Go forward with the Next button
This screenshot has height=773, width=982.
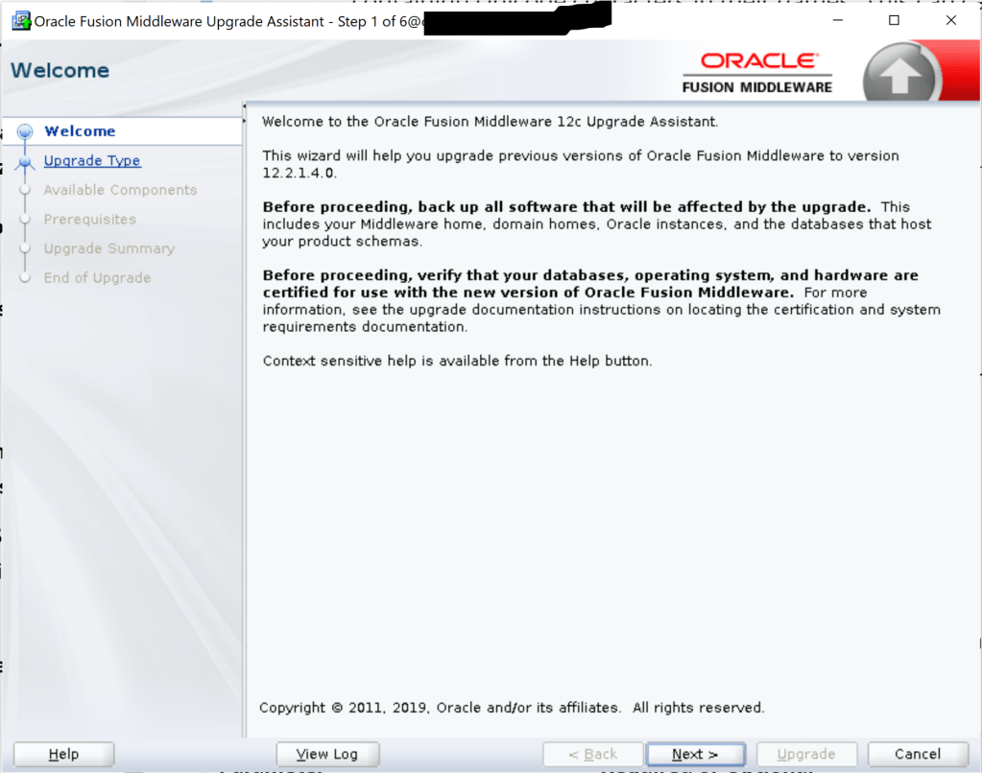tap(695, 755)
